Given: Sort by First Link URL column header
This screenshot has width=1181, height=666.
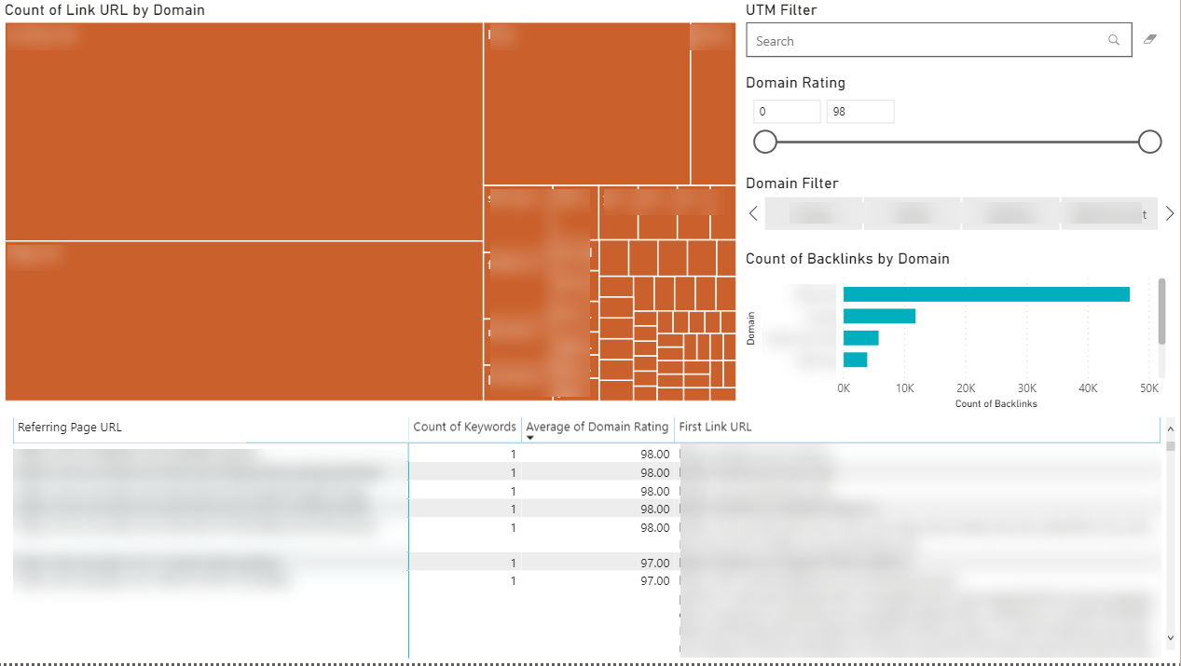Looking at the screenshot, I should [715, 428].
